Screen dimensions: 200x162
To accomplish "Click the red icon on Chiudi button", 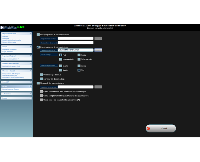I will click(148, 128).
